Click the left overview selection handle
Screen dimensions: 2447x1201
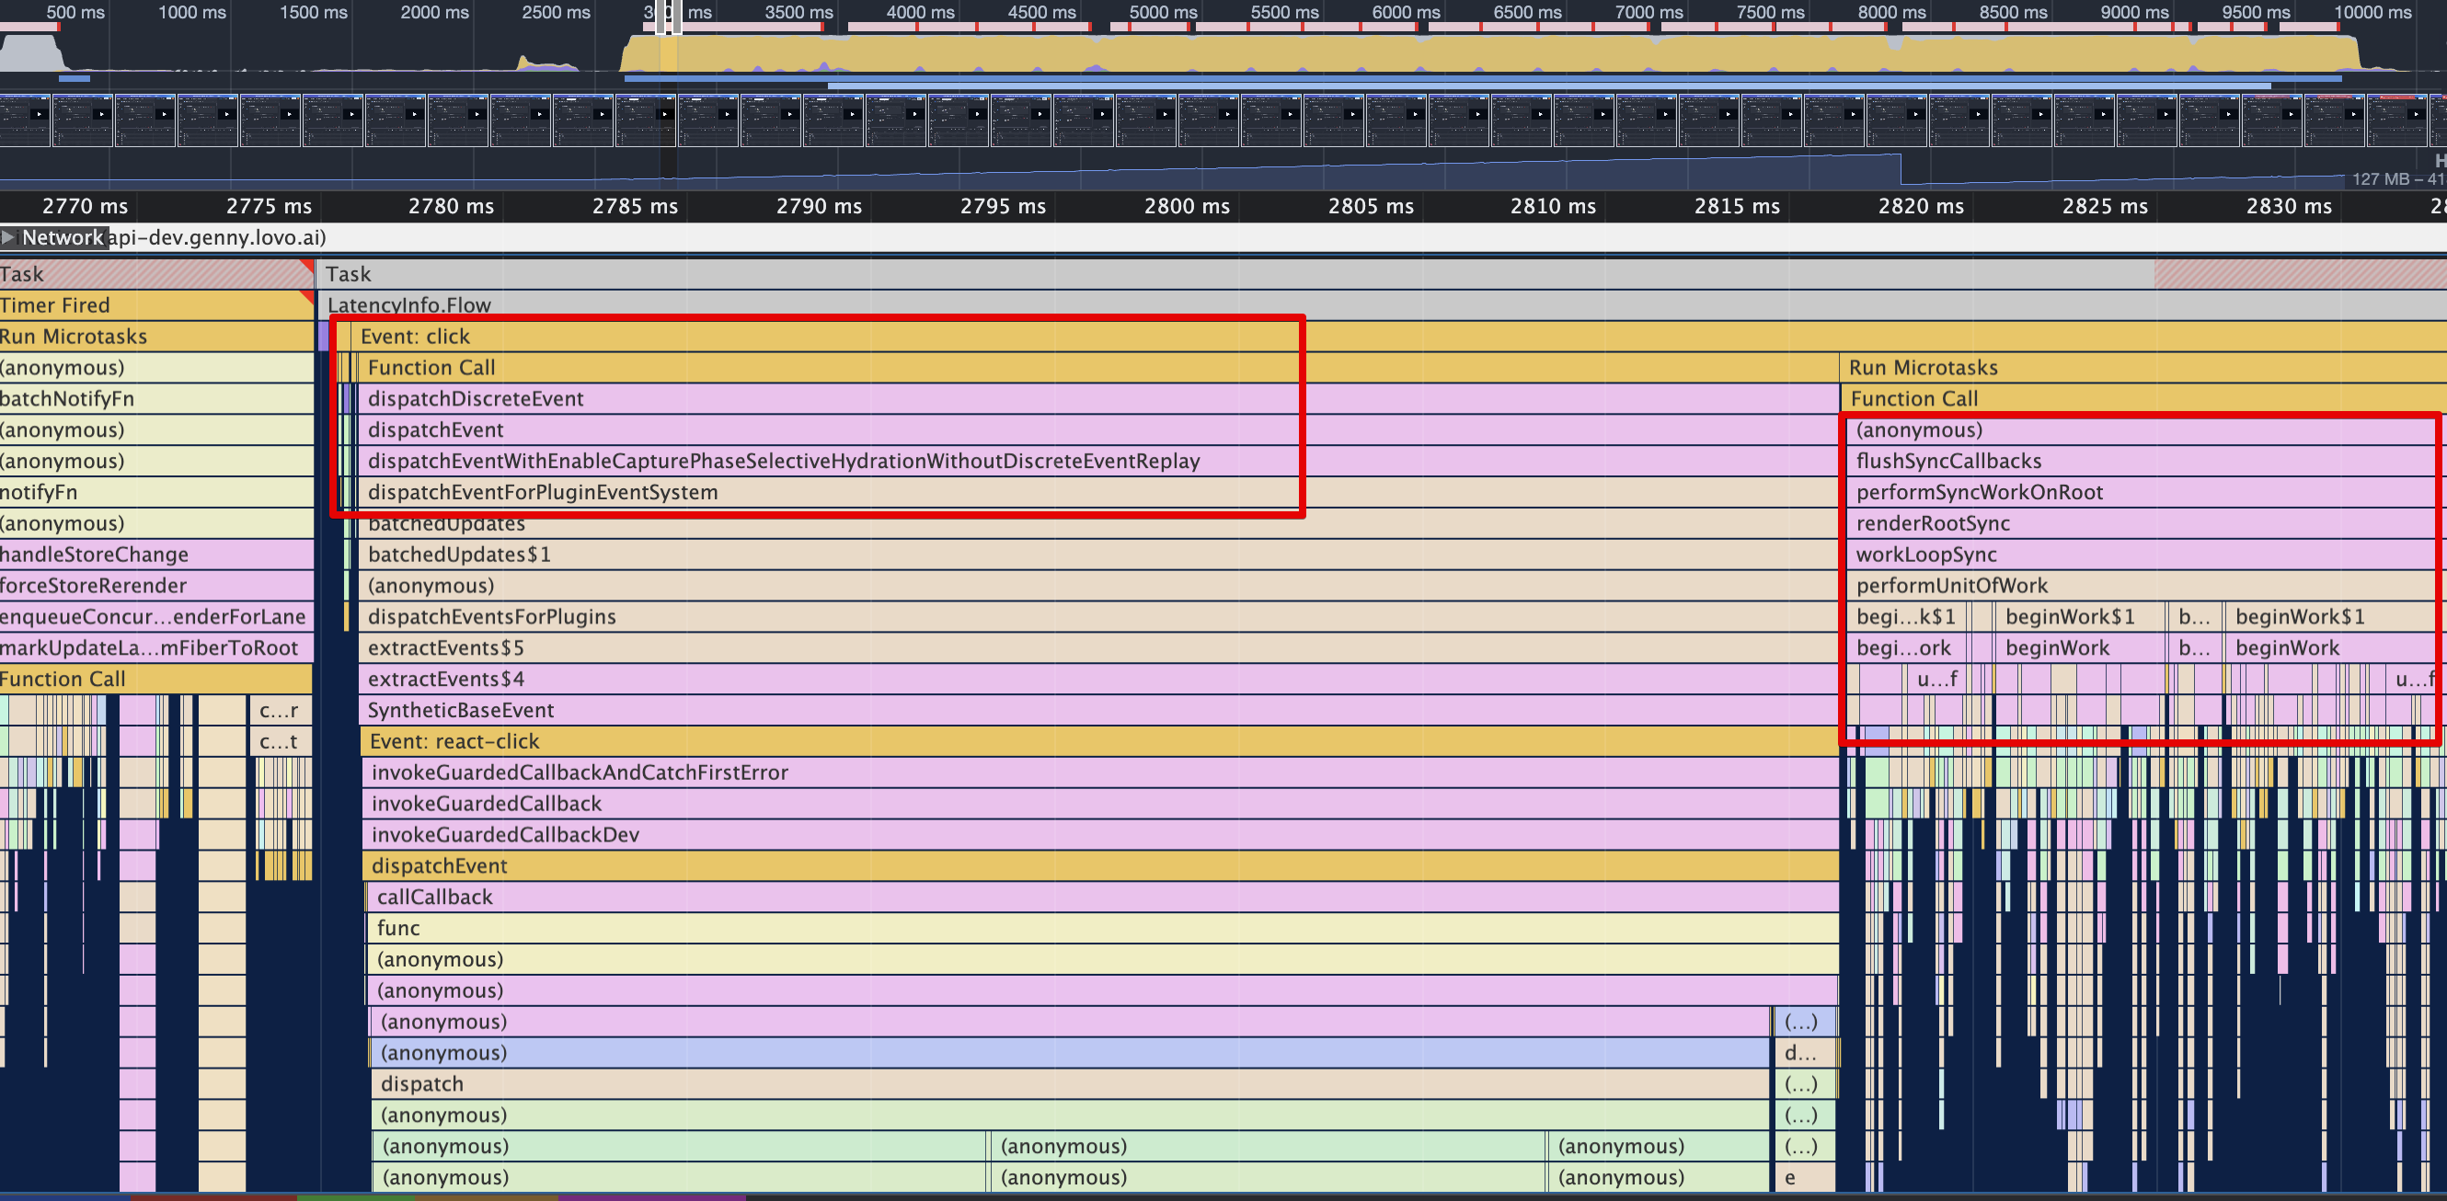661,17
